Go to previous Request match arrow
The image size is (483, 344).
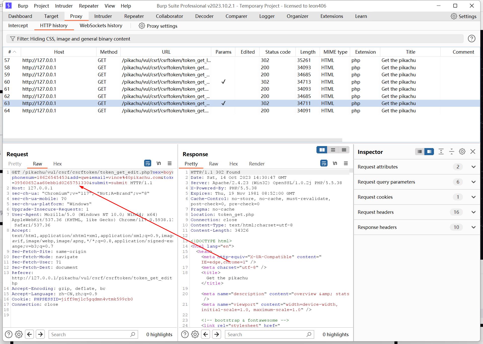[29, 334]
